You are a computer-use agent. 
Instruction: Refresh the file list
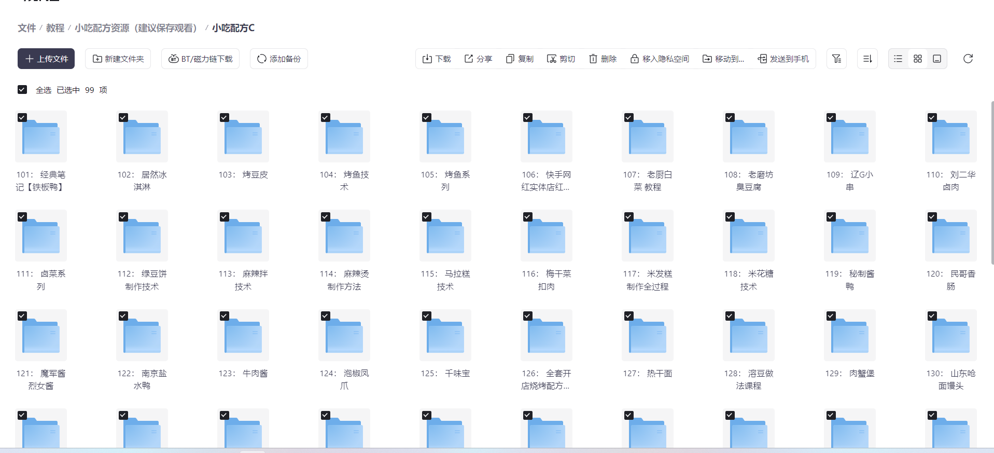tap(968, 59)
